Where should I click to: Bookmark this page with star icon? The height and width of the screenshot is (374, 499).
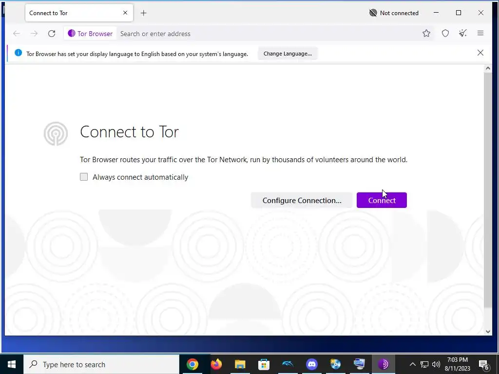[x=426, y=33]
